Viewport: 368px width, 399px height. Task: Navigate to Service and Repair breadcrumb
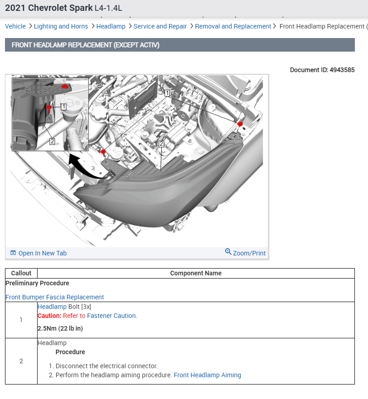pyautogui.click(x=160, y=26)
